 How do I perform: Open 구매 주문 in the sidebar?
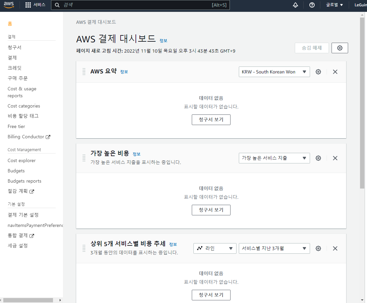pyautogui.click(x=18, y=78)
